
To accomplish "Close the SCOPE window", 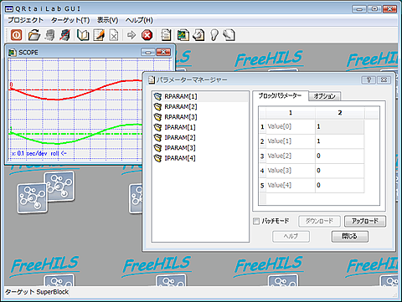I will click(x=163, y=52).
